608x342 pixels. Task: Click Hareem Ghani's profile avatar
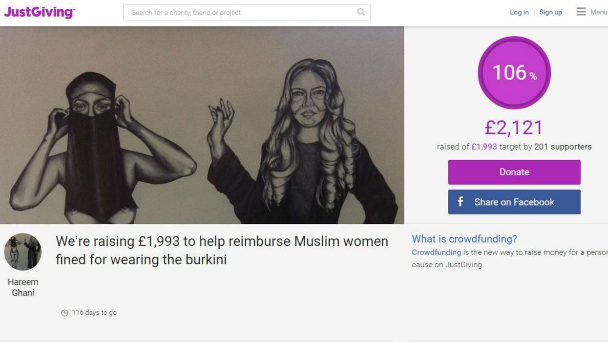click(x=23, y=252)
